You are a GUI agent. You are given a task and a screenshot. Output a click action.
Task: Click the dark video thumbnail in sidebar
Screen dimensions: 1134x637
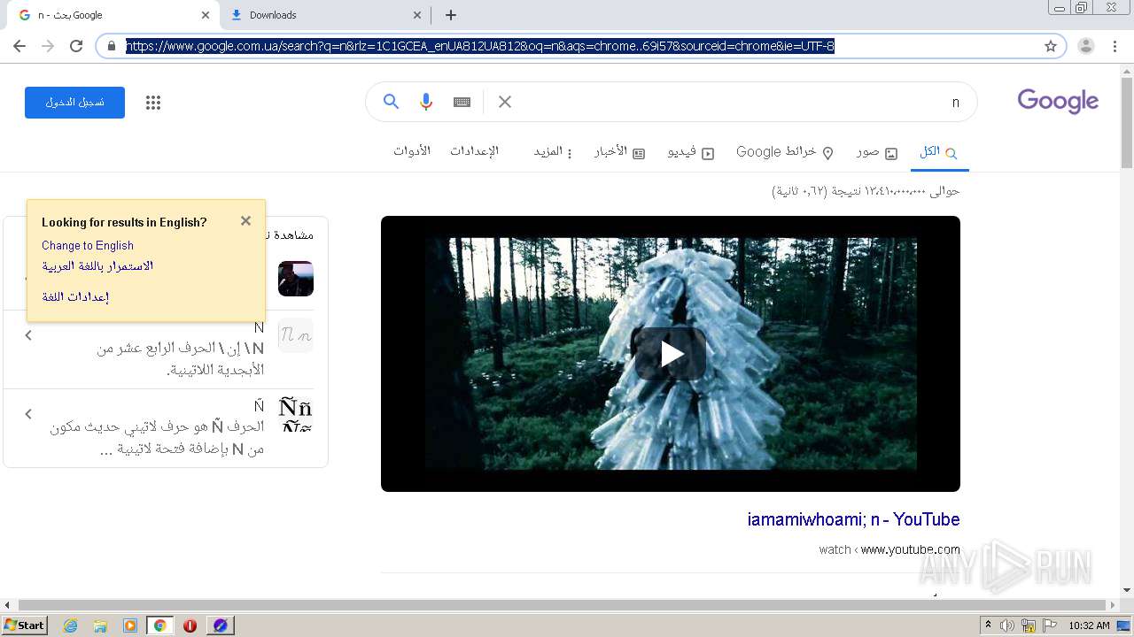tap(296, 279)
